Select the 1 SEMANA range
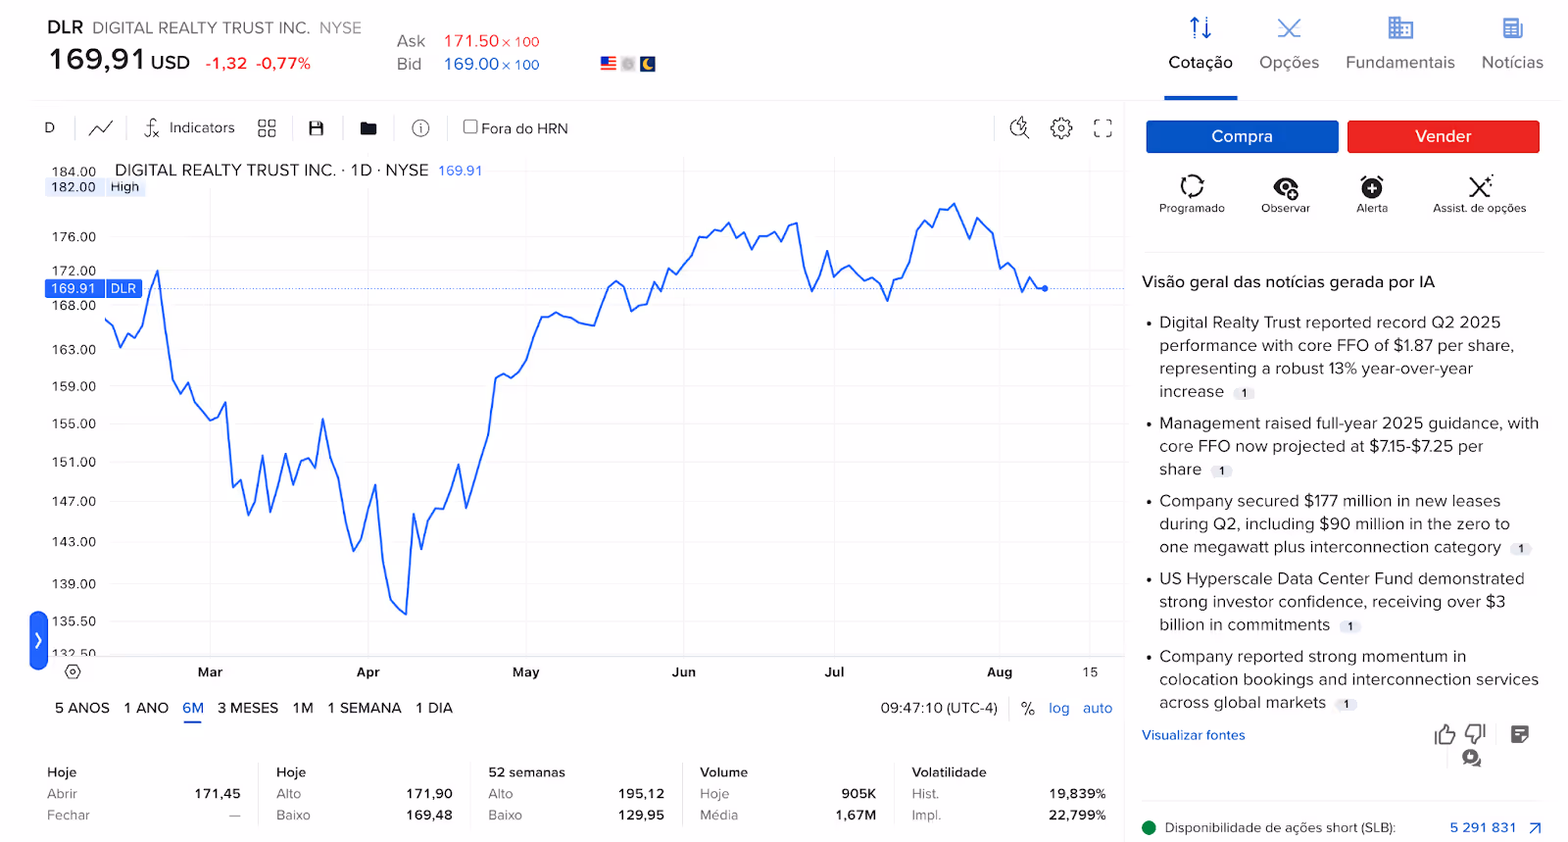Image resolution: width=1568 pixels, height=842 pixels. [365, 708]
